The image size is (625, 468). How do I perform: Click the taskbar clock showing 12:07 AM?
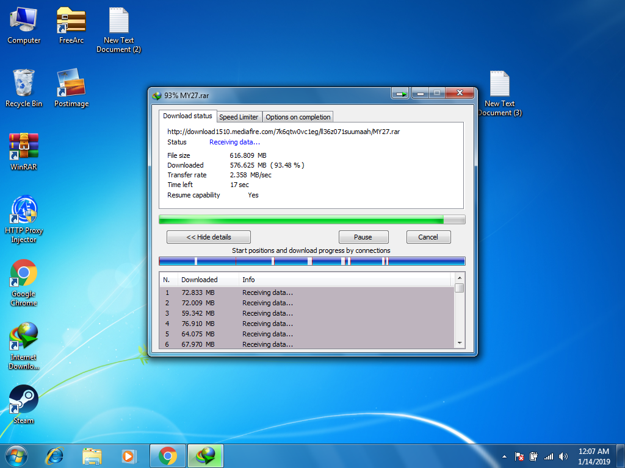tap(594, 456)
